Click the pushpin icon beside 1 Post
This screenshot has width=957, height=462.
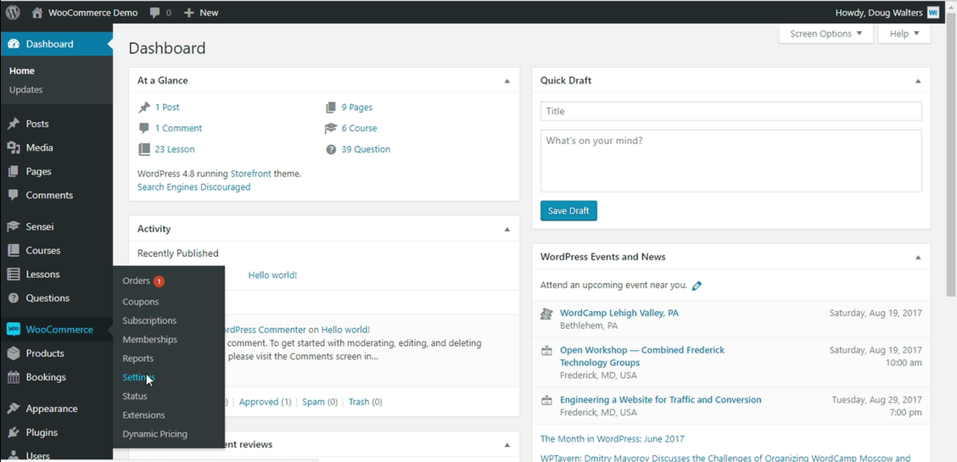pos(144,108)
